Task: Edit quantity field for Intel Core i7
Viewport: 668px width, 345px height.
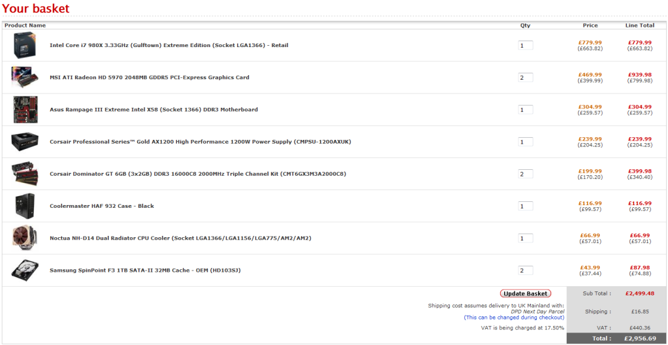Action: tap(525, 45)
